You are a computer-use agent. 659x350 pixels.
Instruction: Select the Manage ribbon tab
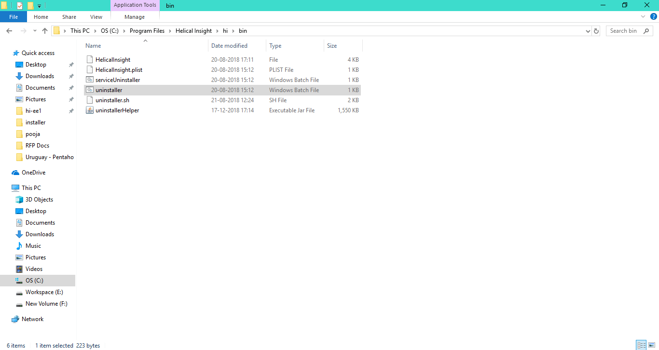(135, 17)
